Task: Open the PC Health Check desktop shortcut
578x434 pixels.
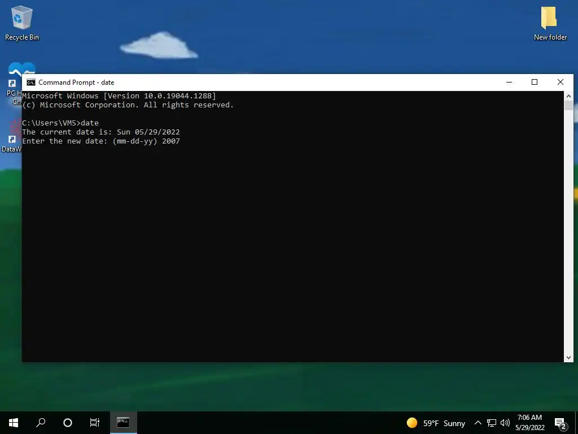Action: 15,84
